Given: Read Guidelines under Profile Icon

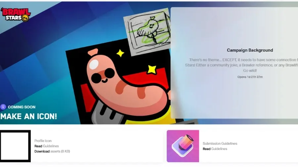Looking at the screenshot, I should (x=47, y=146).
